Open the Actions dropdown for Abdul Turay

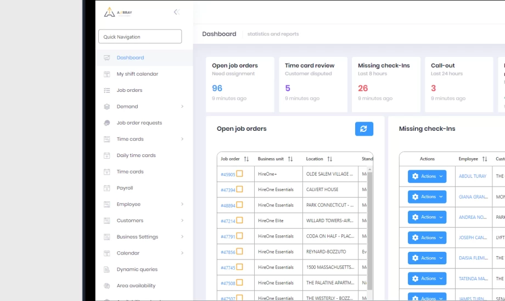point(427,176)
